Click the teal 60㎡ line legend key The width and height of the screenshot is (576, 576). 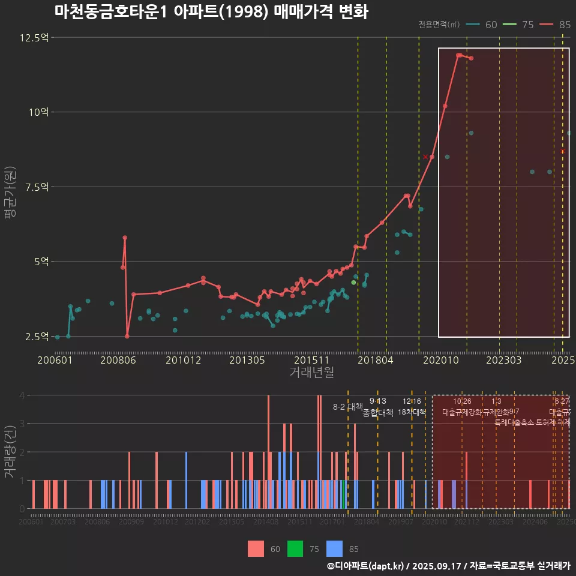(473, 25)
